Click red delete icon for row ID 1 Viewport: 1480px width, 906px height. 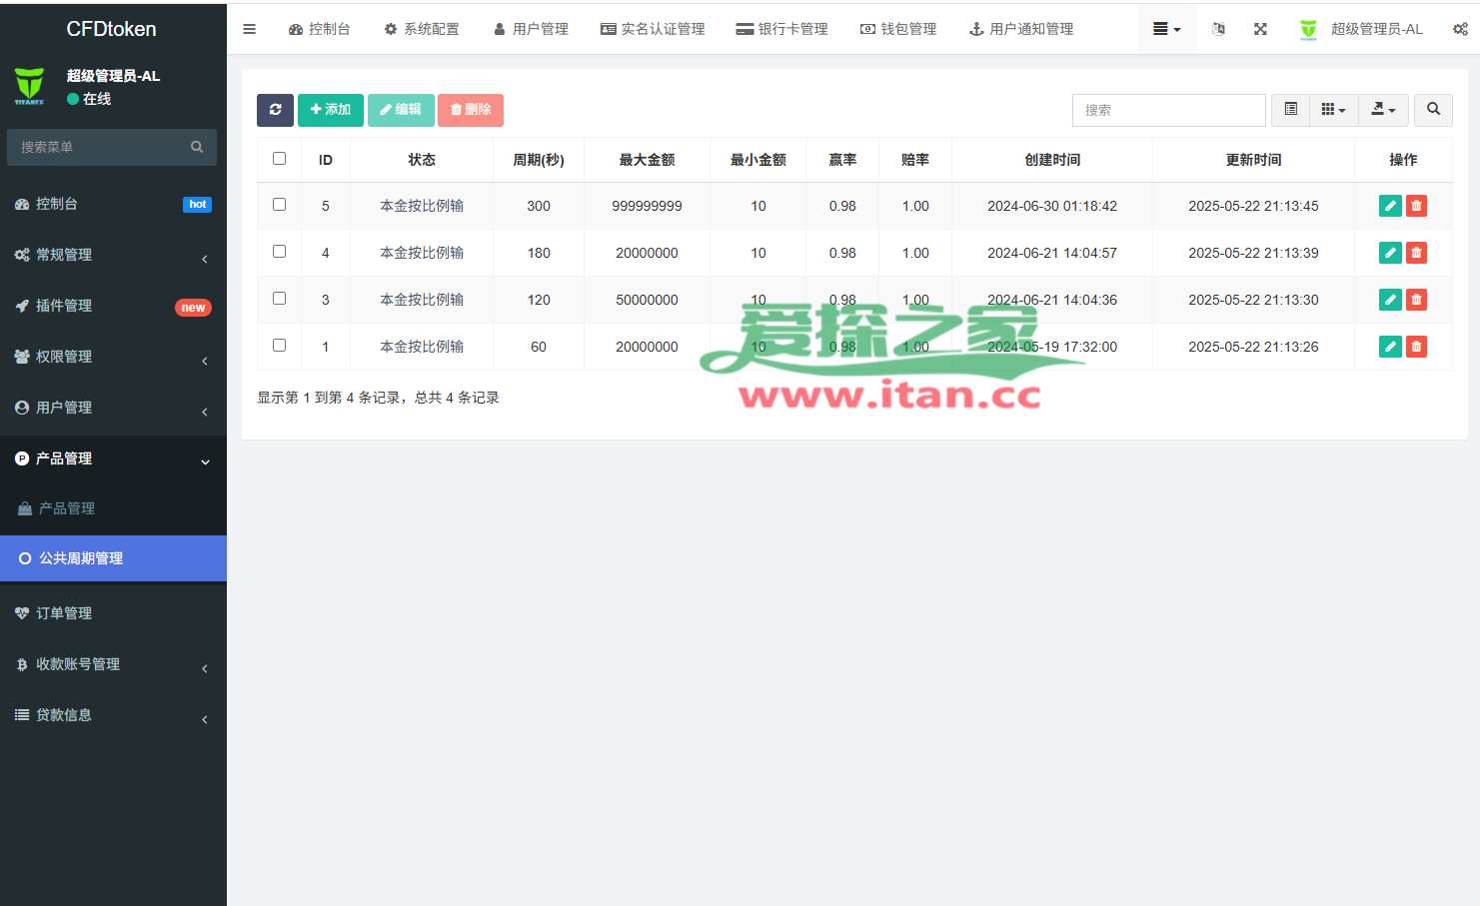pyautogui.click(x=1416, y=347)
